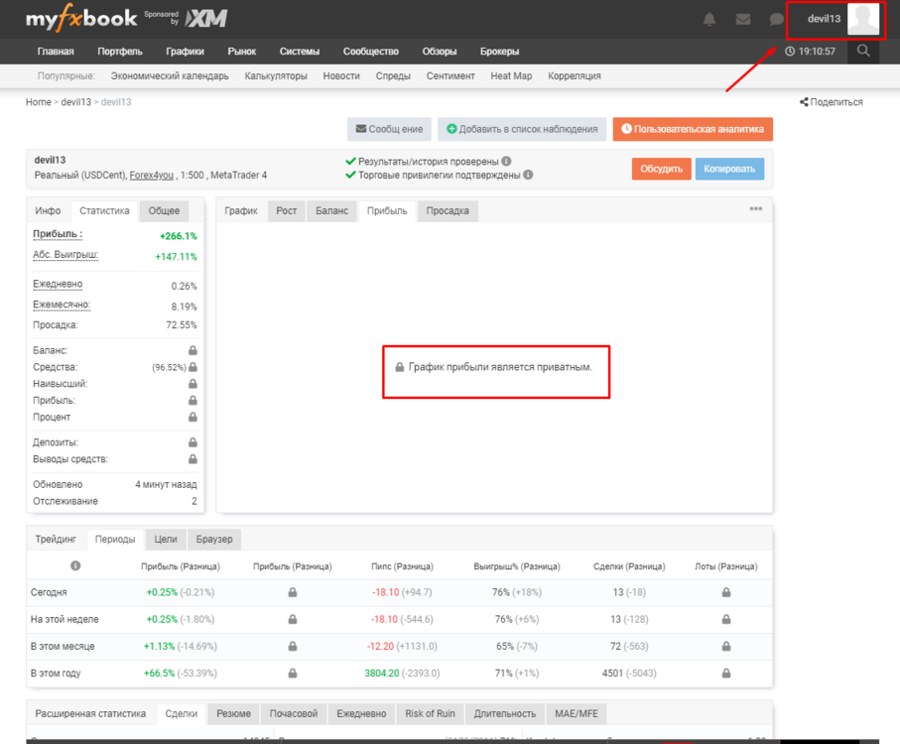Click the share icon Поделиться

point(804,102)
